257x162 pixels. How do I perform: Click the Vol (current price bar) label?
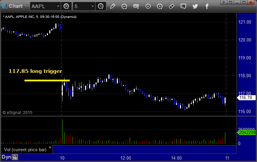(x=25, y=150)
